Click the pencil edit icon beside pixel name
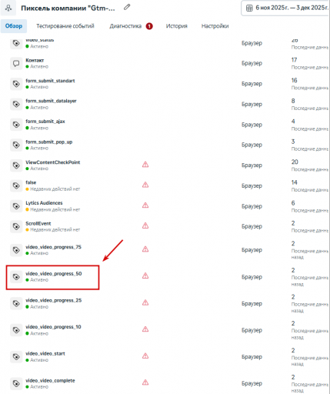Image resolution: width=330 pixels, height=394 pixels. click(127, 7)
